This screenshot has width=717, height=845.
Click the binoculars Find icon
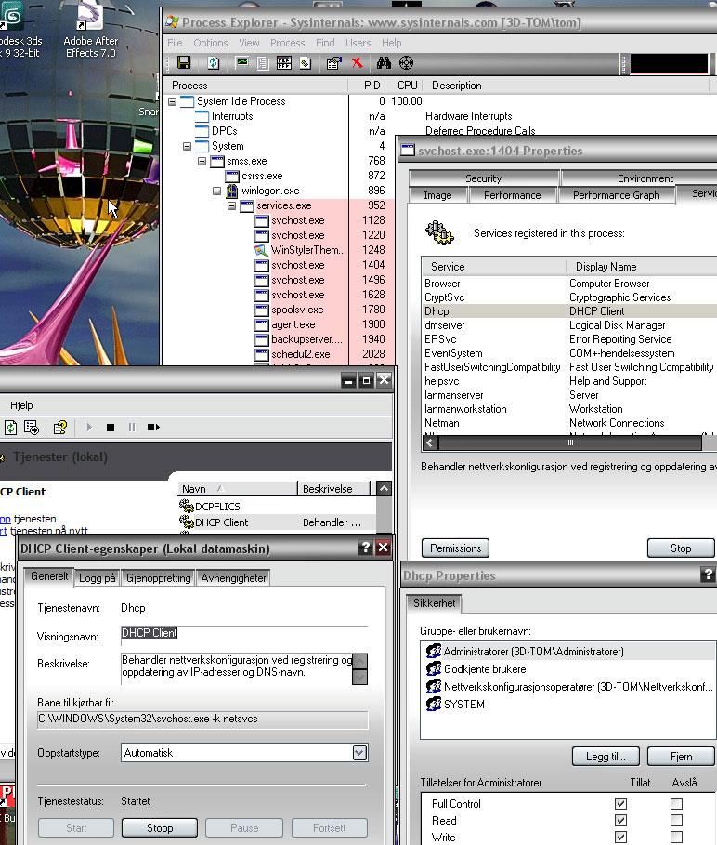[384, 63]
